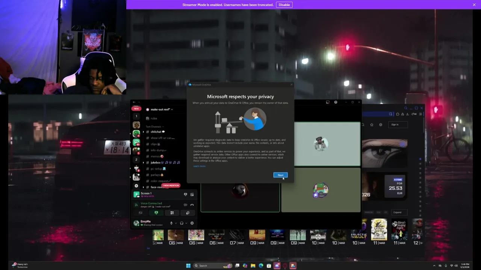
Task: Open File Explorer from taskbar
Action: coord(253,265)
